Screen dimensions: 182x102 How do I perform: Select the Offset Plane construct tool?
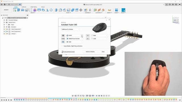(95, 10)
